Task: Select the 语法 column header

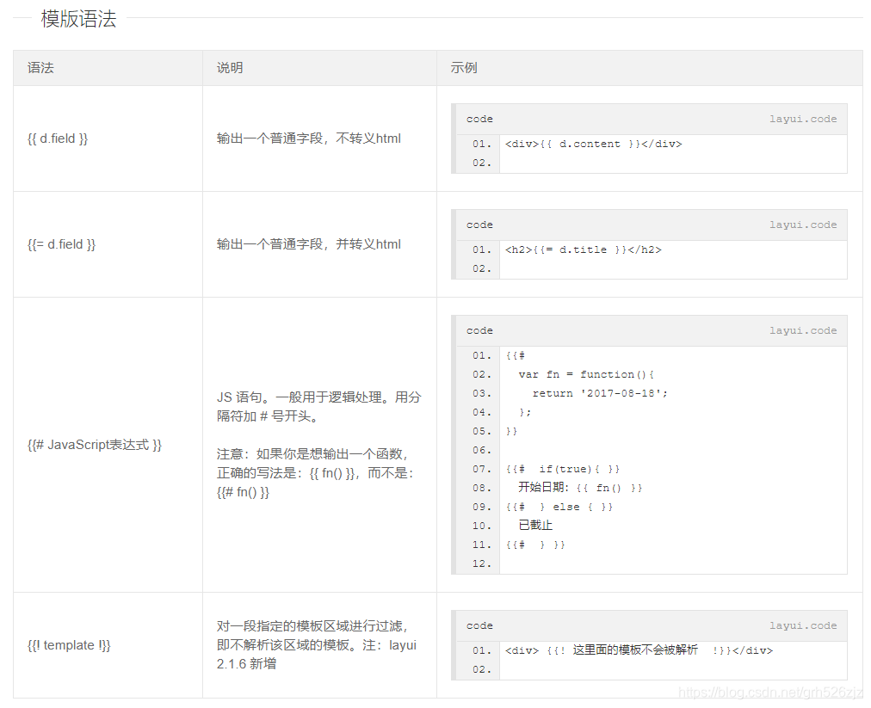Action: (41, 67)
